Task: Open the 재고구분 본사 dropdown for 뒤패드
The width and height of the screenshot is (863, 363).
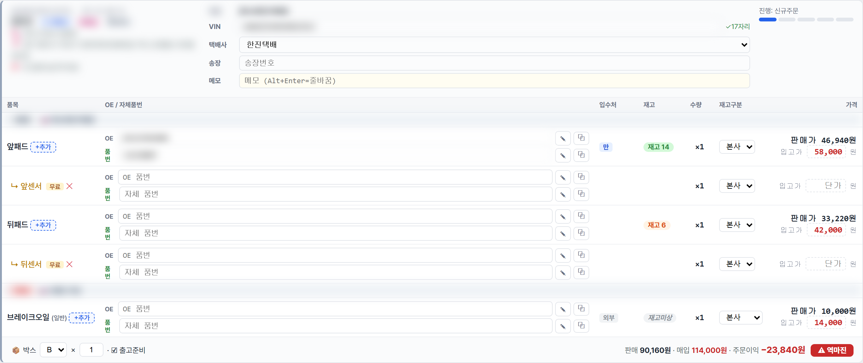Action: coord(737,225)
